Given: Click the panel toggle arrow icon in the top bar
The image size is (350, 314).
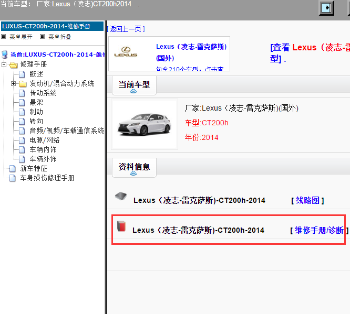Looking at the screenshot, I should pos(326,8).
